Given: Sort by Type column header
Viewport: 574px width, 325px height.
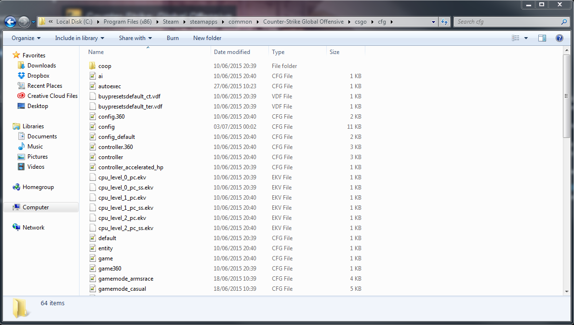Looking at the screenshot, I should 278,52.
